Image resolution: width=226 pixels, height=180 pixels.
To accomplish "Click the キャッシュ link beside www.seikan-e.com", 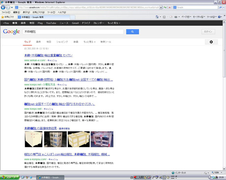I will (x=52, y=61).
